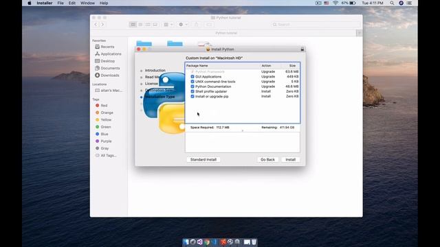Open Finder from the Dock
440x247 pixels.
tap(186, 242)
